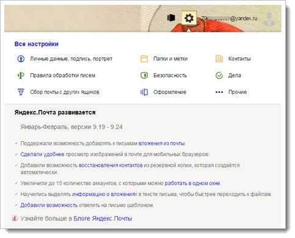
Task: Click the personal data person icon
Action: pos(21,59)
